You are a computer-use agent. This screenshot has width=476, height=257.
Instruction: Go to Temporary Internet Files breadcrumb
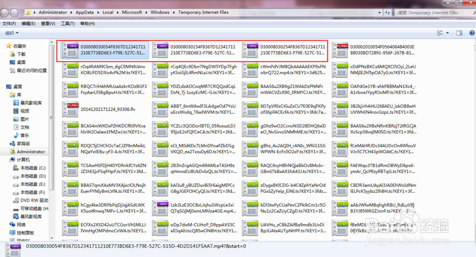[x=203, y=12]
